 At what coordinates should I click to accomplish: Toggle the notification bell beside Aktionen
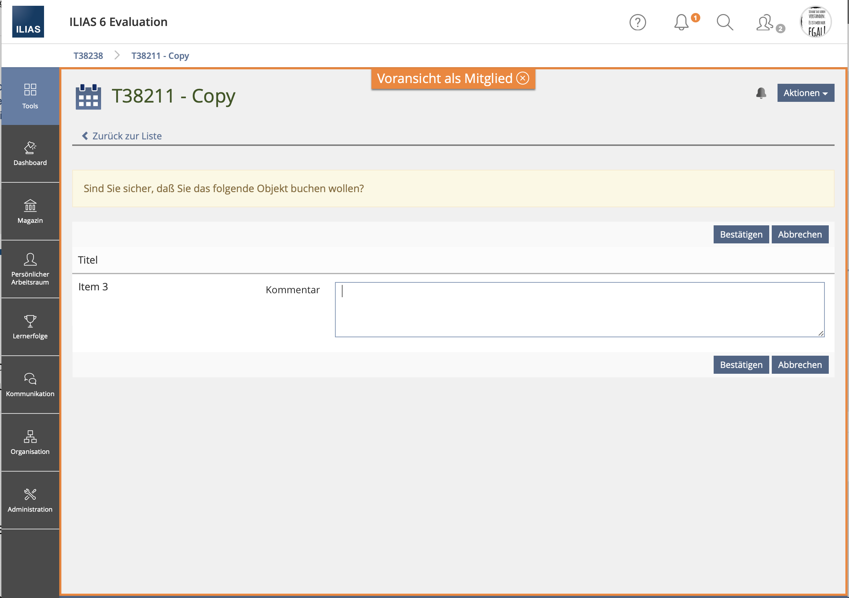click(x=761, y=93)
